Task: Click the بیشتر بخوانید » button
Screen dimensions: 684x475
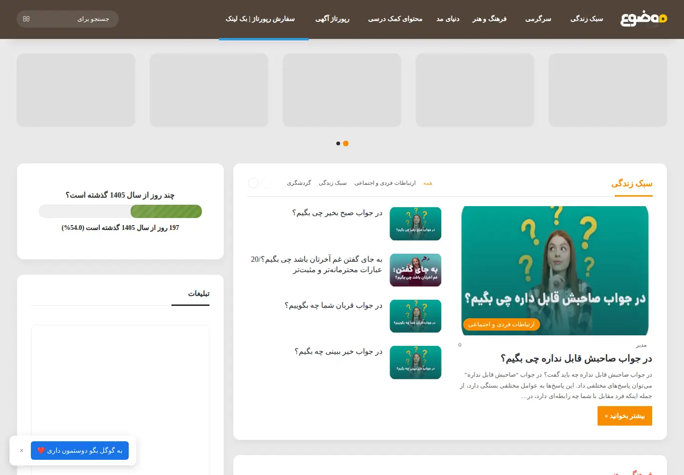Action: (x=625, y=416)
